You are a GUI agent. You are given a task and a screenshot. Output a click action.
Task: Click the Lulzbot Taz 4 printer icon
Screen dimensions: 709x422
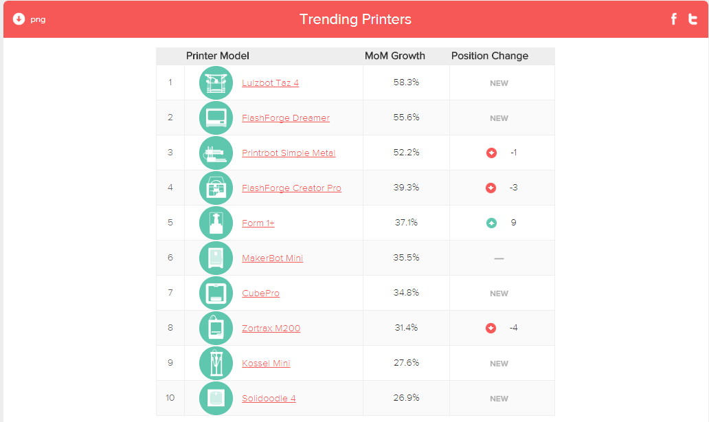coord(216,82)
